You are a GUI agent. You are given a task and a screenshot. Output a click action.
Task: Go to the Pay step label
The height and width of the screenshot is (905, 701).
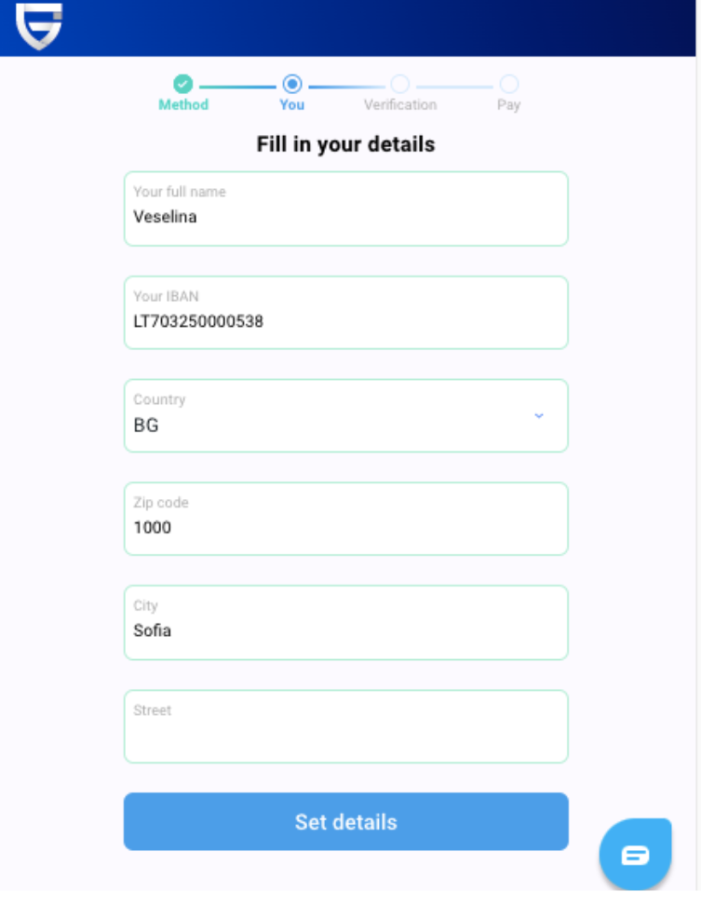pos(509,105)
